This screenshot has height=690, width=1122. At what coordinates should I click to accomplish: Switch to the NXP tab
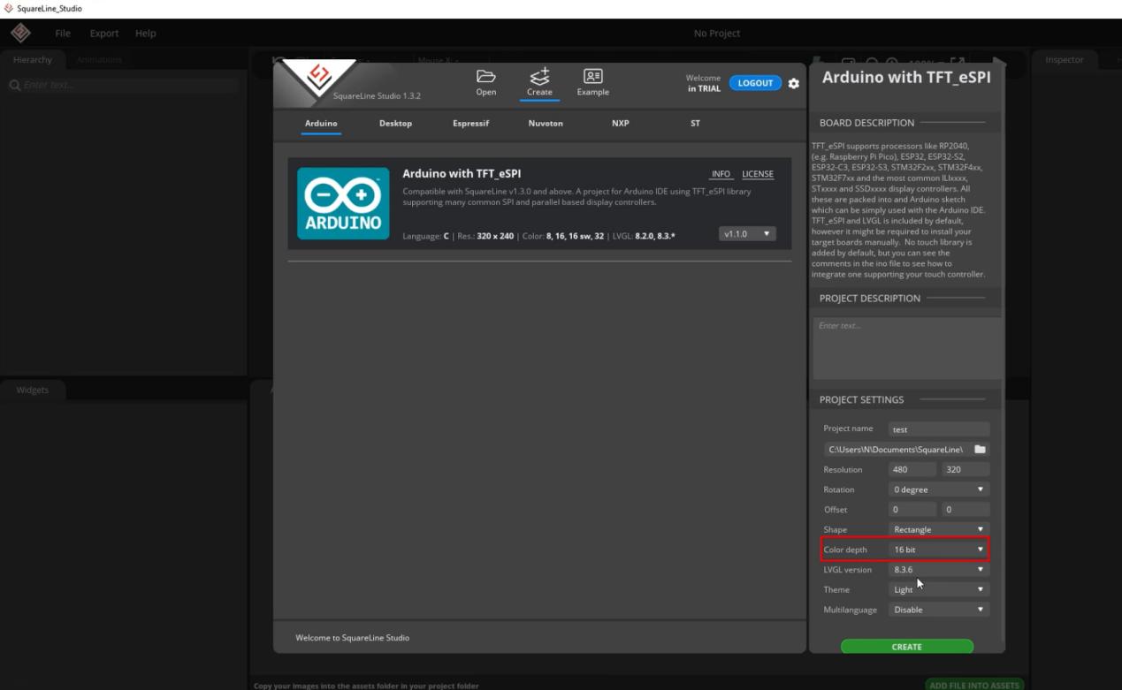[620, 124]
